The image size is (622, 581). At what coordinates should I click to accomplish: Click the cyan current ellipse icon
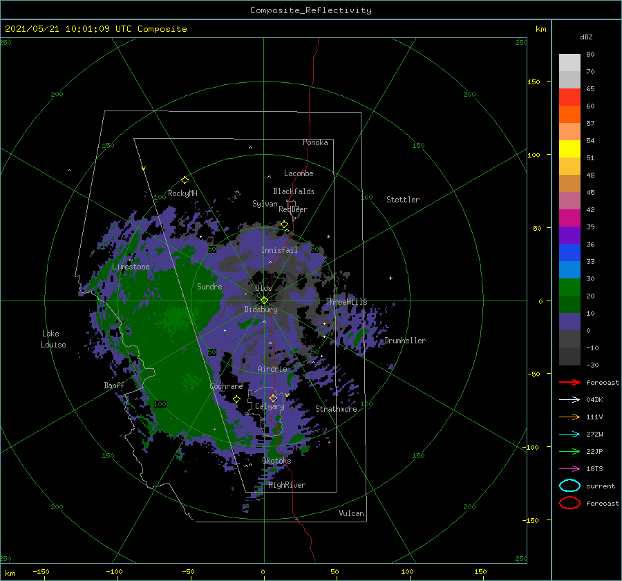(x=569, y=486)
